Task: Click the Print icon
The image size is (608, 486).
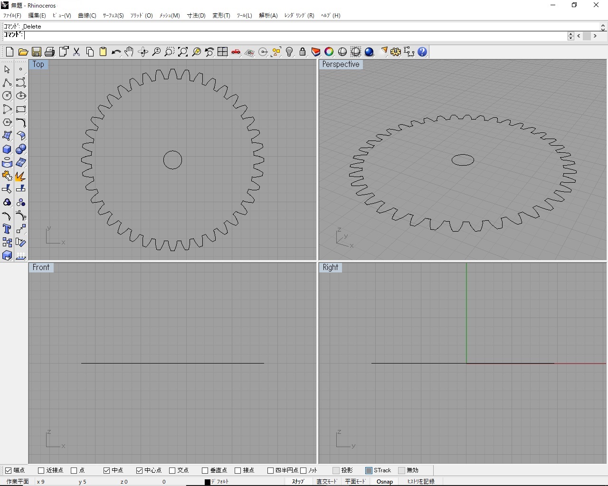Action: click(49, 52)
